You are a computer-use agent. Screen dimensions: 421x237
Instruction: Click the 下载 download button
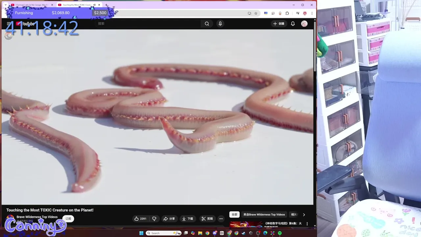coord(187,219)
